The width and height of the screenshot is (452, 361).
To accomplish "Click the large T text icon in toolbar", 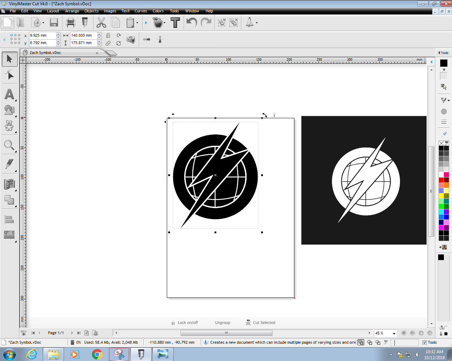I will point(175,23).
